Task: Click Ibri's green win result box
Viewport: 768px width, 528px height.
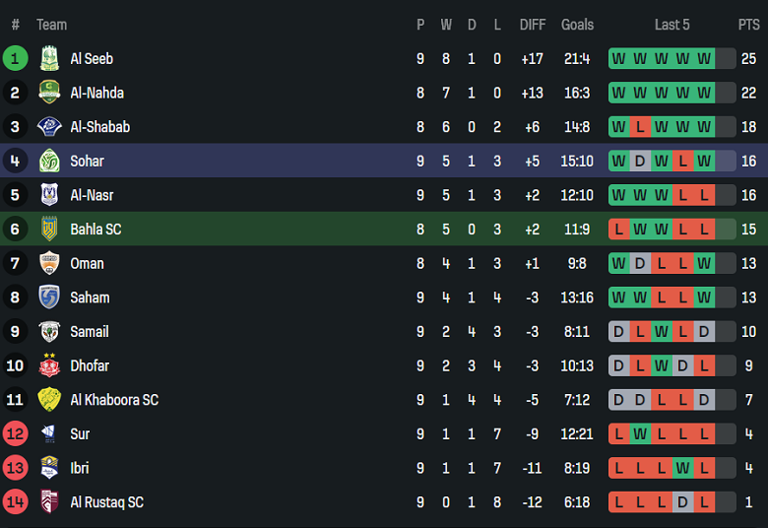Action: click(682, 468)
